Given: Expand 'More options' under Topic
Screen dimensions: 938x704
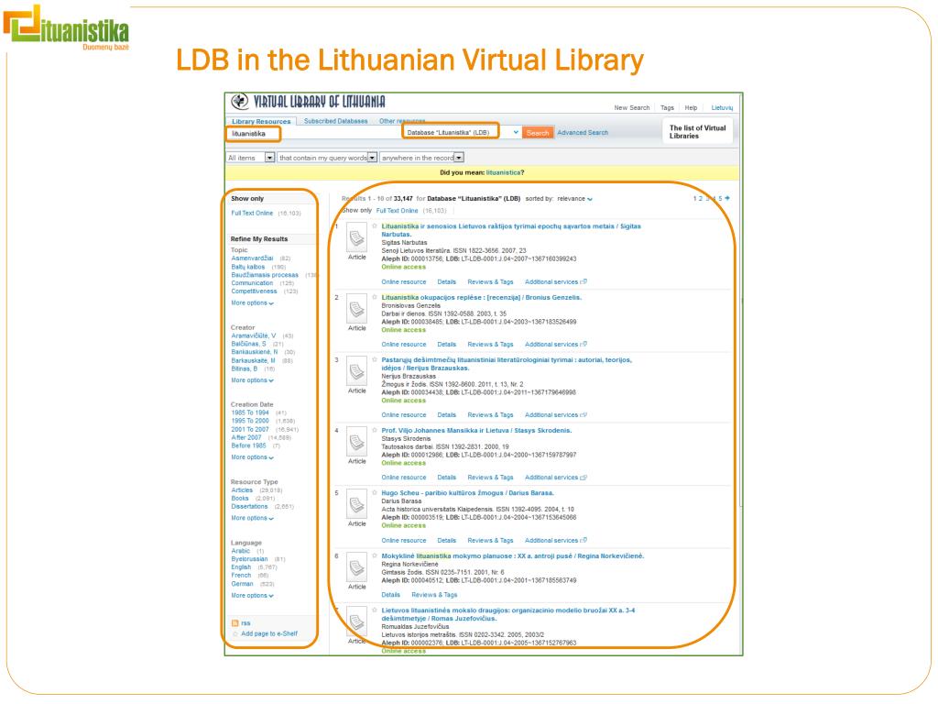Looking at the screenshot, I should tap(253, 303).
